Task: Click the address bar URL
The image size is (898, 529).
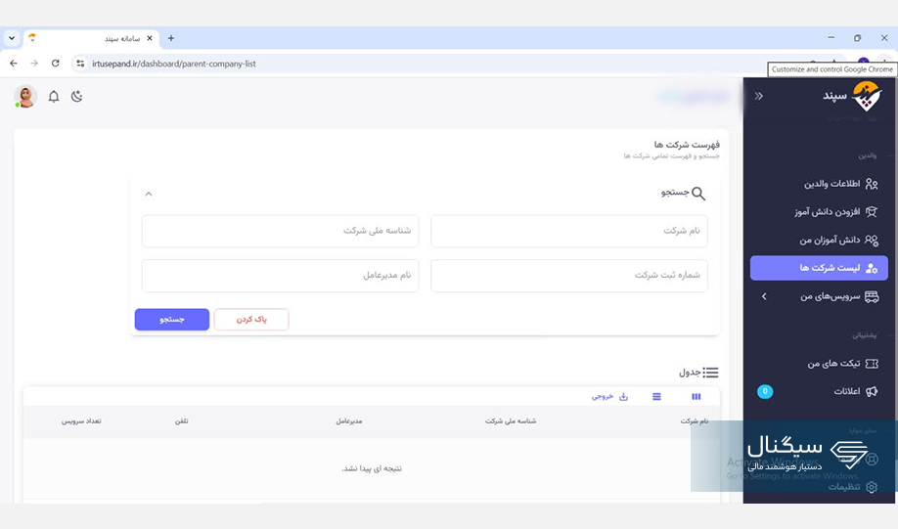Action: (x=174, y=64)
